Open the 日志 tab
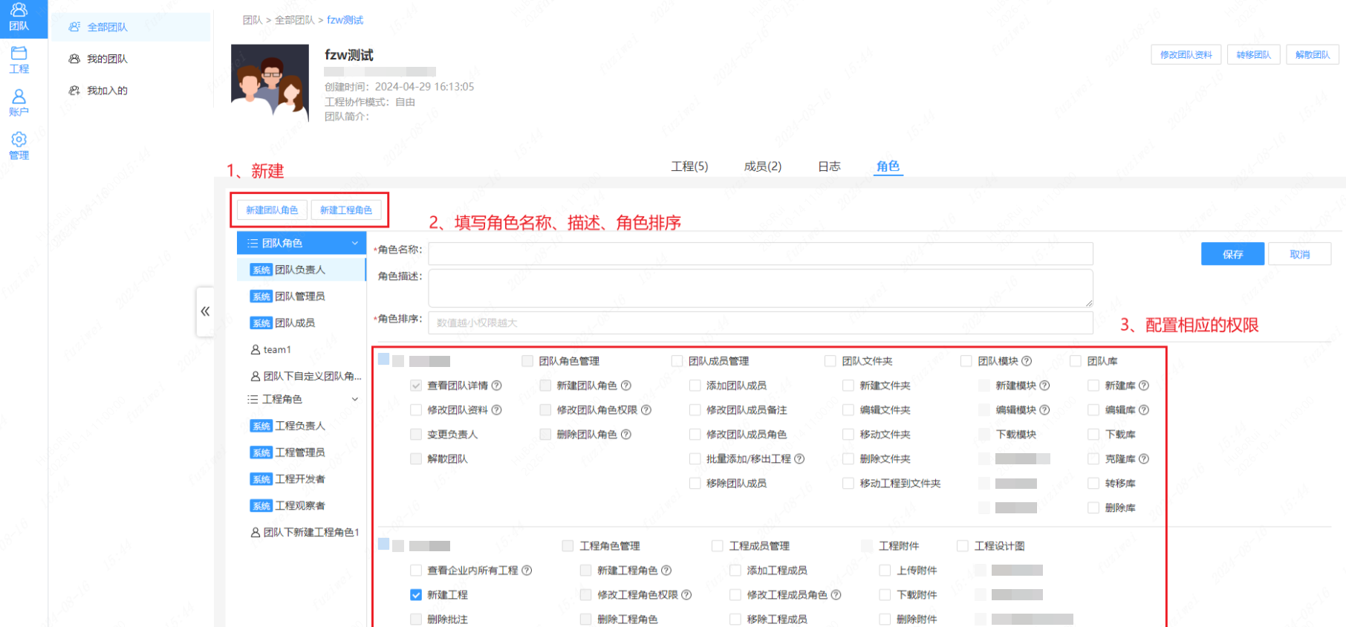The image size is (1346, 627). click(829, 166)
